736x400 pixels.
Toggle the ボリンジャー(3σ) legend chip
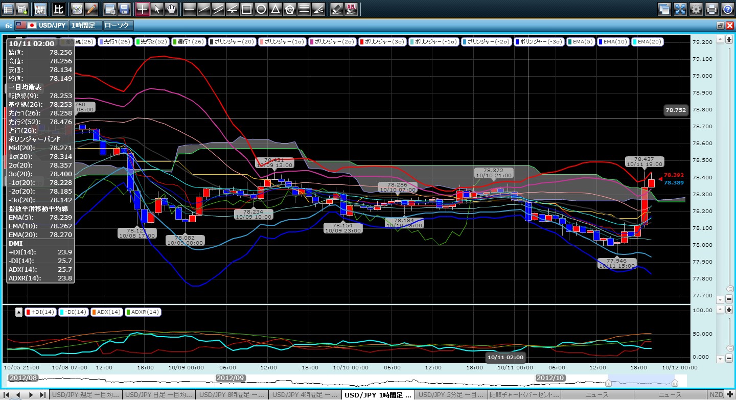coord(382,42)
